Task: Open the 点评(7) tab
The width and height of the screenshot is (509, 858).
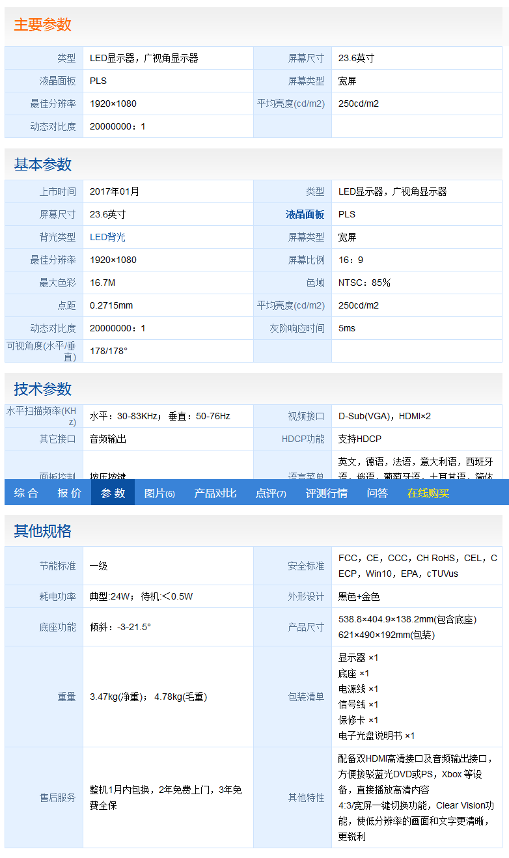Action: point(271,493)
